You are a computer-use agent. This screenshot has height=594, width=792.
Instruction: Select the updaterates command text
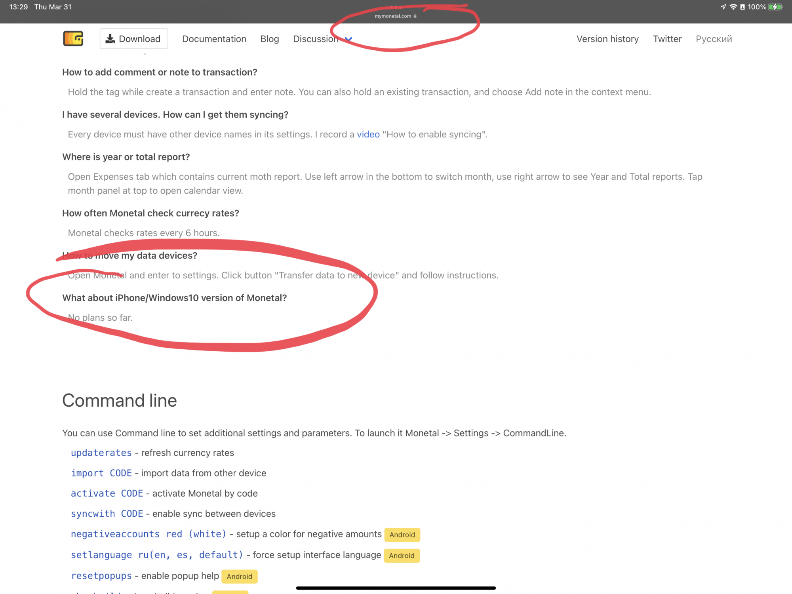click(x=101, y=453)
